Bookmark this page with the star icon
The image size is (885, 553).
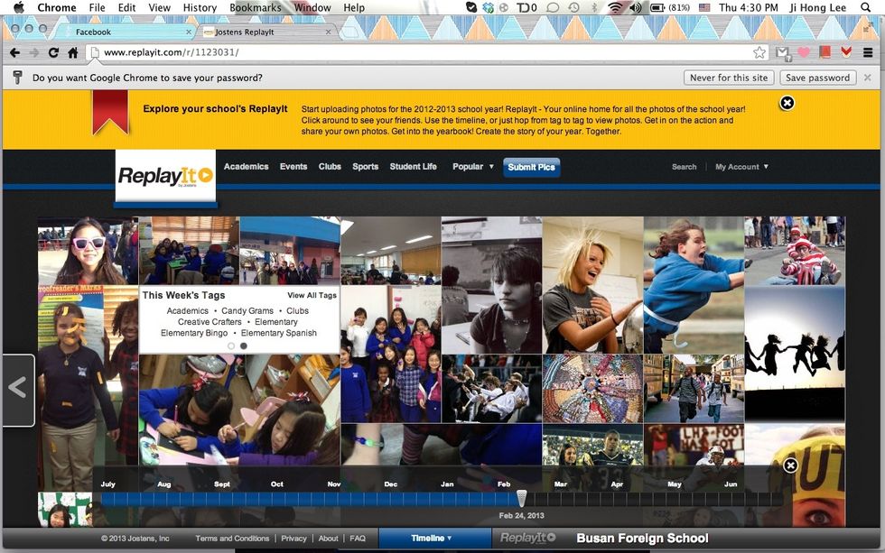pos(759,52)
